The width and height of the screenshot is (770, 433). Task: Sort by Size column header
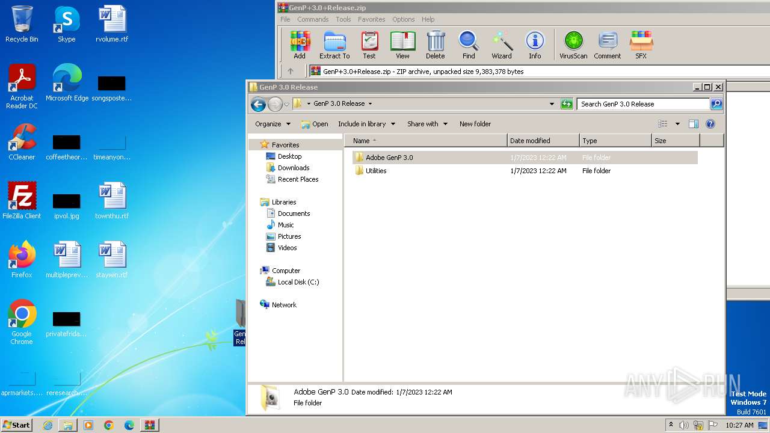[676, 141]
